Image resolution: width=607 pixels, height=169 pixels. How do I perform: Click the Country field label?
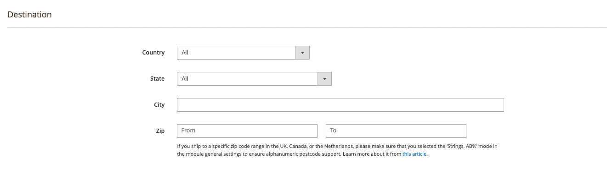153,53
